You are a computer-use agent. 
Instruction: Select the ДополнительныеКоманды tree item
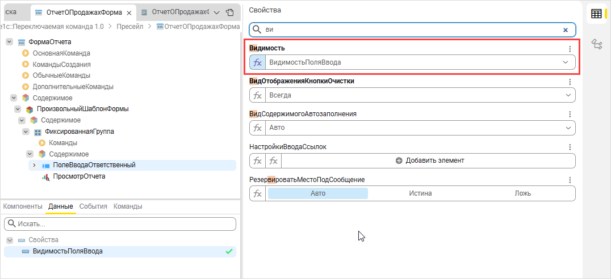coord(73,86)
